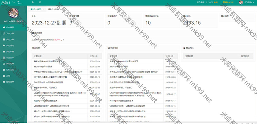This screenshot has height=124, width=257.
Task: Open '将composer更新到最新版本' in 最近内容 table
Action: [x=46, y=101]
